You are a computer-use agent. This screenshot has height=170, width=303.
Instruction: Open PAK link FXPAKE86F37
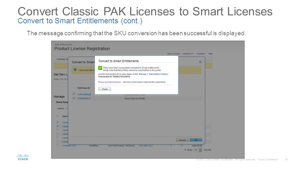[x=84, y=99]
